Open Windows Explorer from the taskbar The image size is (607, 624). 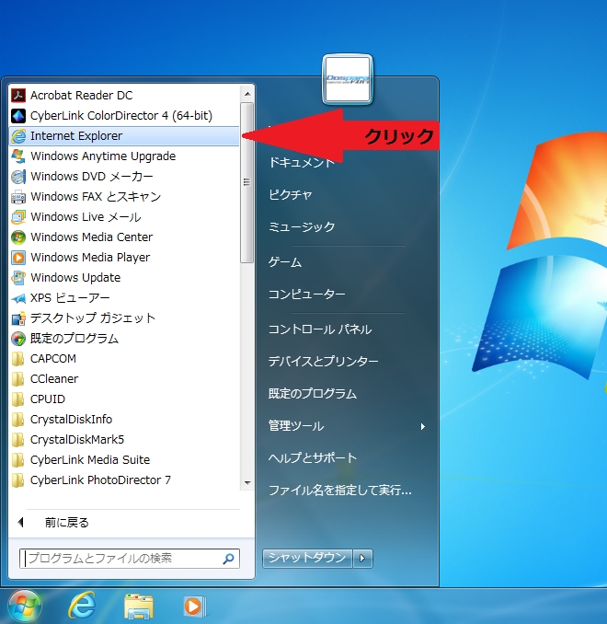point(139,607)
